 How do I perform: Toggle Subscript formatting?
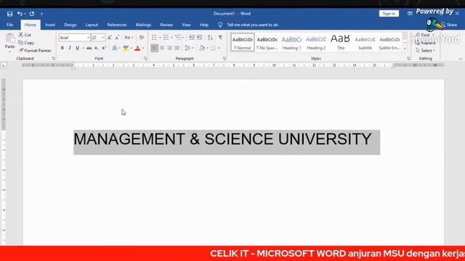(97, 48)
